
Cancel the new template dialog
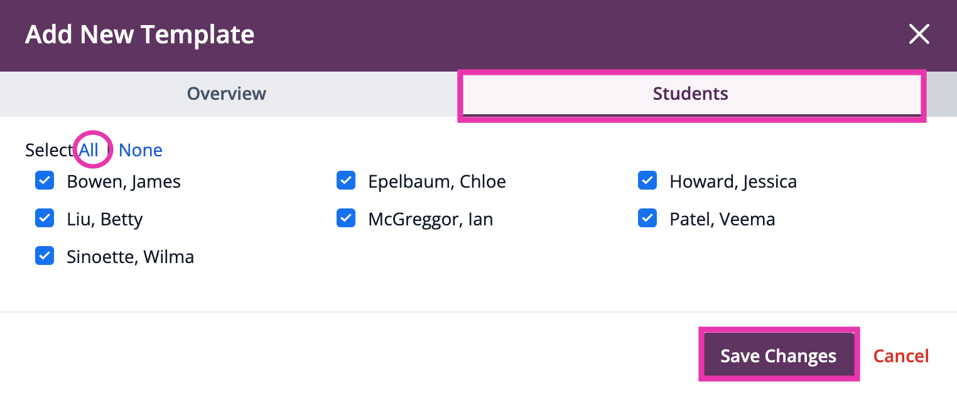click(x=901, y=356)
